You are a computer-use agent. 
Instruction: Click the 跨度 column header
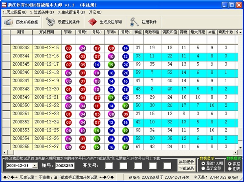pos(184,32)
